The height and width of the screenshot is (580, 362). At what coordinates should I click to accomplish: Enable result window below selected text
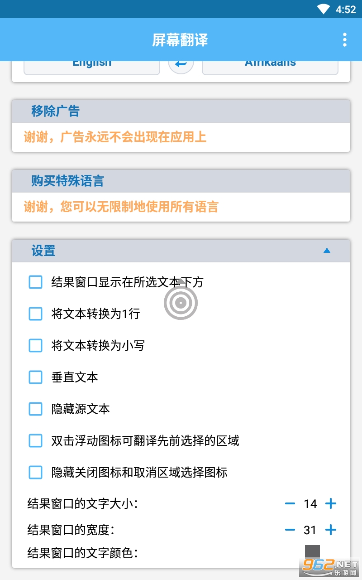coord(35,282)
